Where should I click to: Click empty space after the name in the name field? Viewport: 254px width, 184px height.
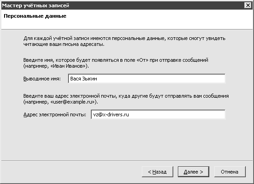(161, 79)
